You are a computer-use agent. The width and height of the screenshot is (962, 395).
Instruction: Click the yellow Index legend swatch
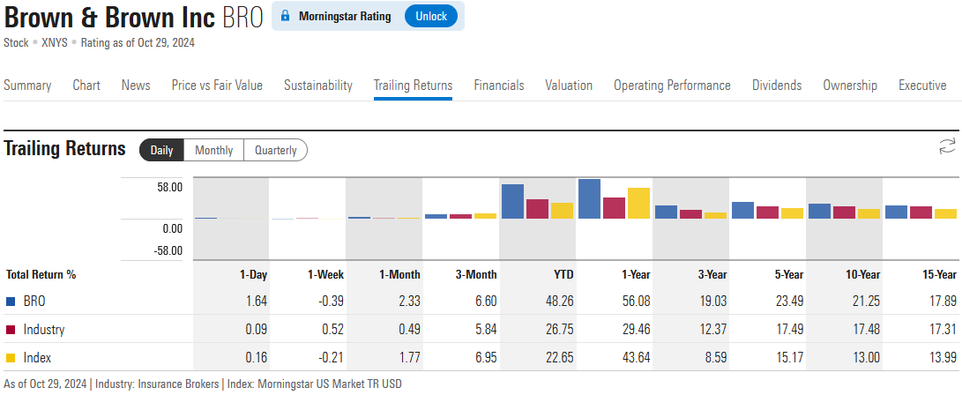(11, 358)
